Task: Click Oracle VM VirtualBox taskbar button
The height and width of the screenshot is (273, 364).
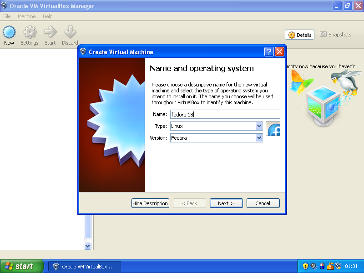Action: coord(85,266)
